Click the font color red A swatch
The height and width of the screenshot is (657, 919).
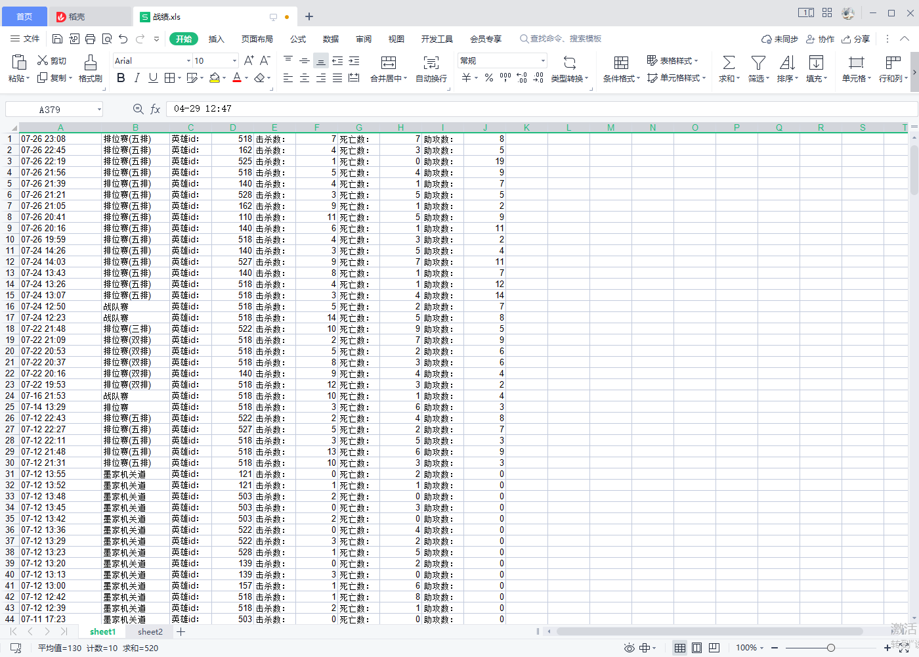[x=237, y=78]
